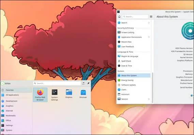
Task: Click the System Settings window title icon
Action: coord(118,12)
